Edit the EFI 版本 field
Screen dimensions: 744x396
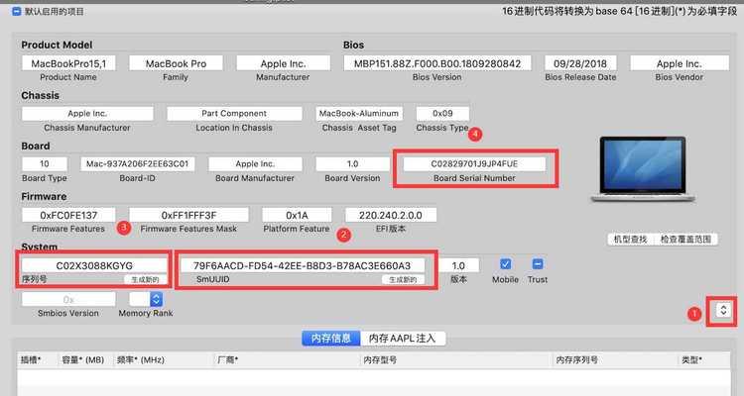[391, 215]
